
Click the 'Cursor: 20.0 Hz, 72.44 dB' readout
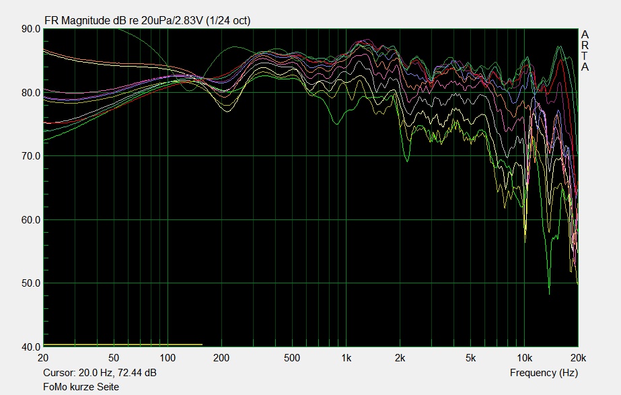100,373
